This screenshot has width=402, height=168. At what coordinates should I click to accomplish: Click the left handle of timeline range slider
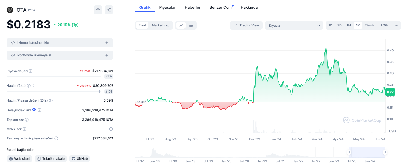point(349,152)
